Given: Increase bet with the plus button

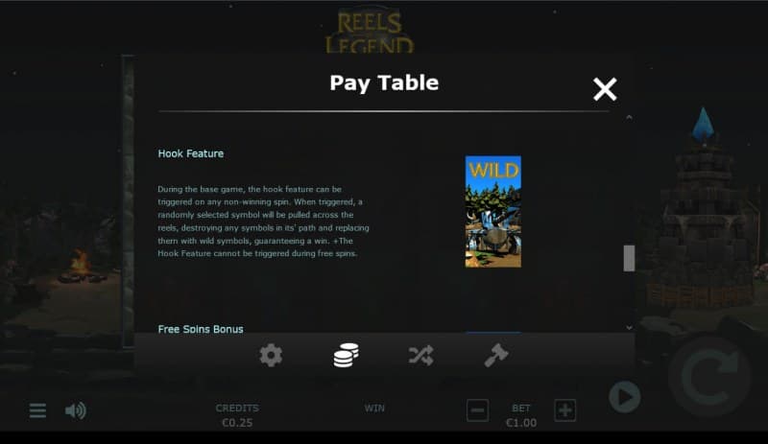Looking at the screenshot, I should click(x=564, y=410).
